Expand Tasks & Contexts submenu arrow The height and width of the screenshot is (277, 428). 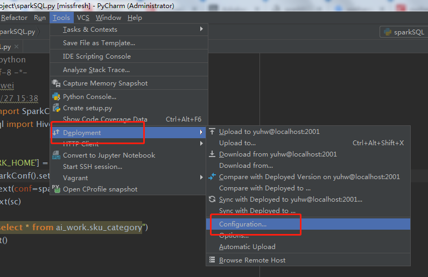(x=201, y=29)
